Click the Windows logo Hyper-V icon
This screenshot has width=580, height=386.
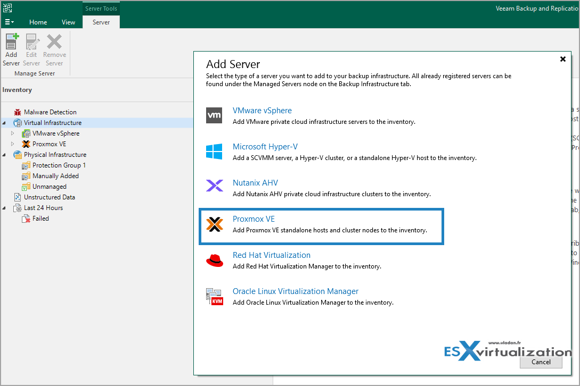(214, 152)
